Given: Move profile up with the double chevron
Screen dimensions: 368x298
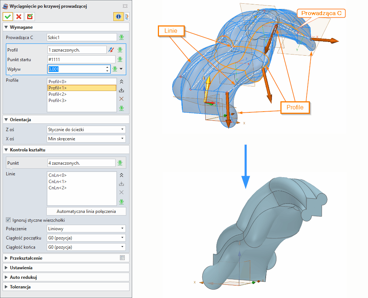Looking at the screenshot, I should click(121, 82).
